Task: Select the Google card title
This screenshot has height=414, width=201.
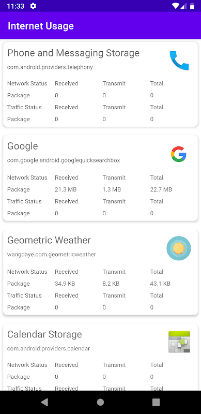Action: pyautogui.click(x=22, y=146)
